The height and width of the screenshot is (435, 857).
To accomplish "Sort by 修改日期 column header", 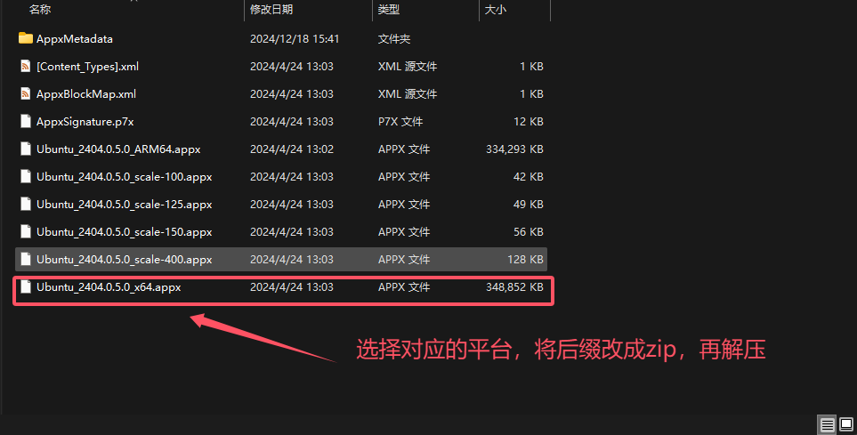I will click(271, 9).
